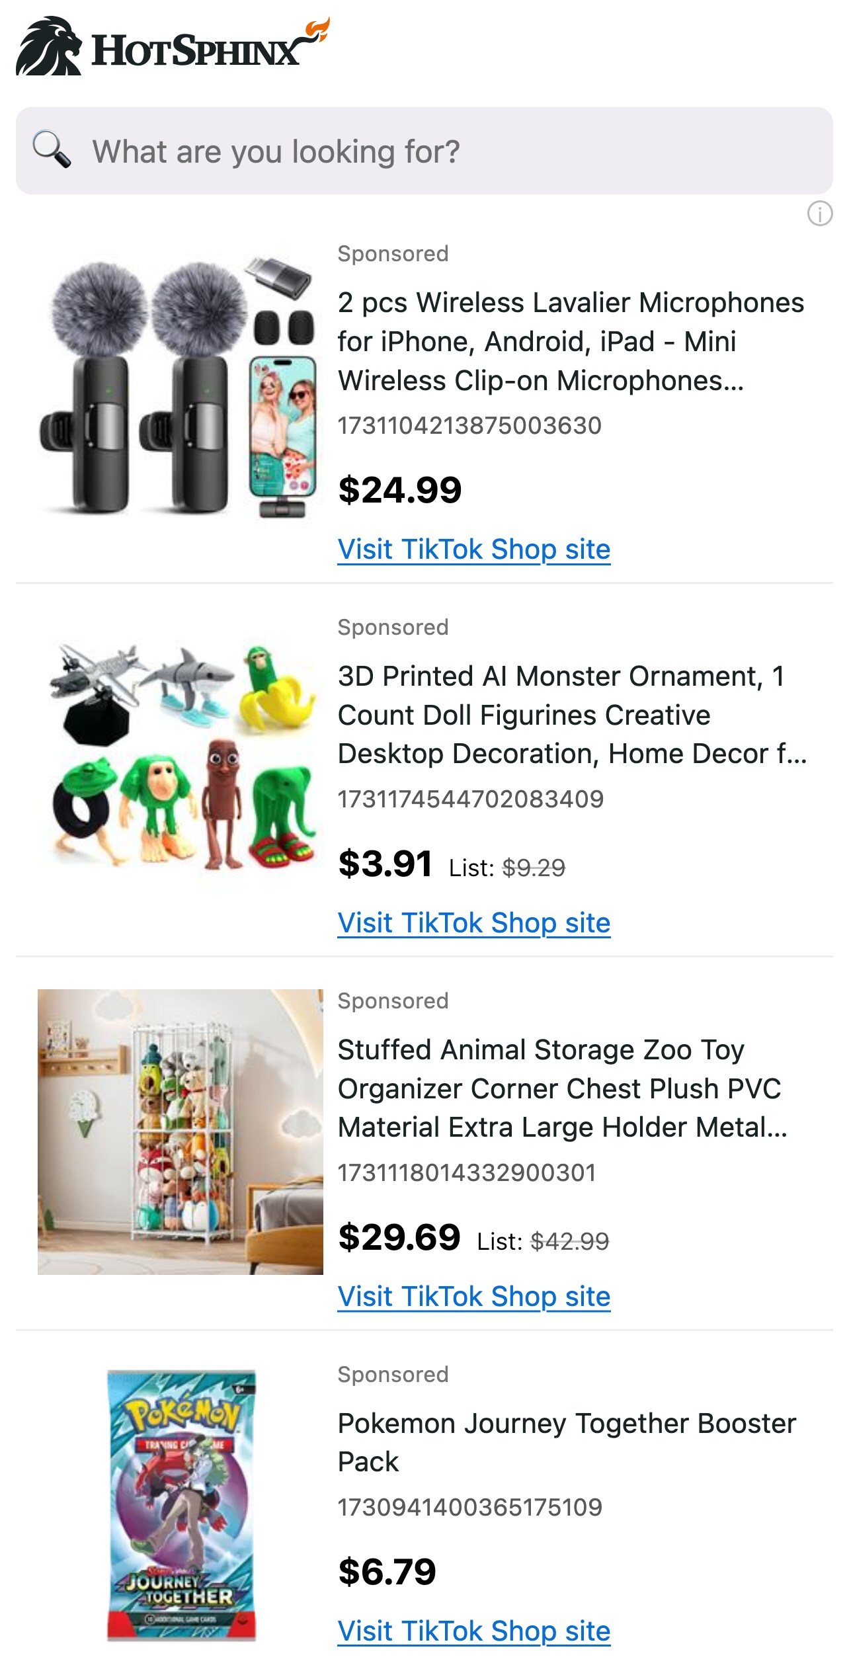Visit TikTok Shop site for monster ornament
Viewport: 849px width, 1671px height.
(x=473, y=923)
